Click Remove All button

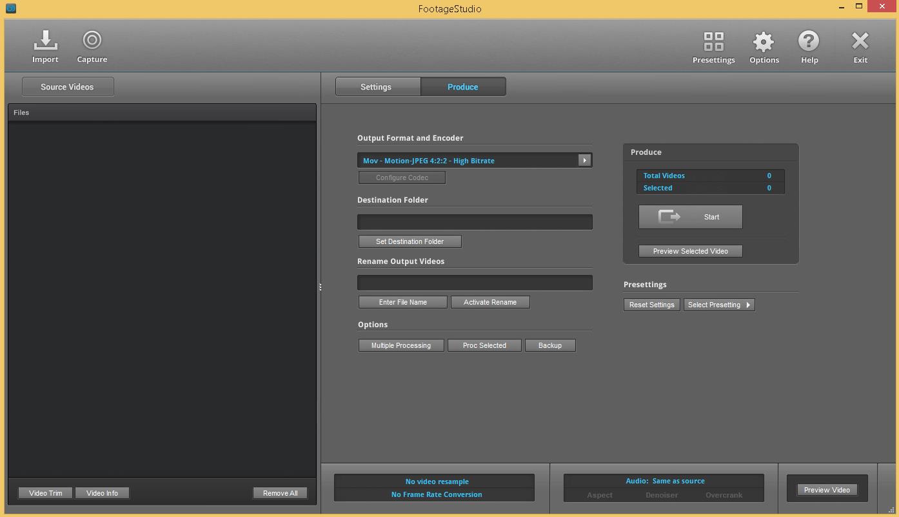click(281, 493)
